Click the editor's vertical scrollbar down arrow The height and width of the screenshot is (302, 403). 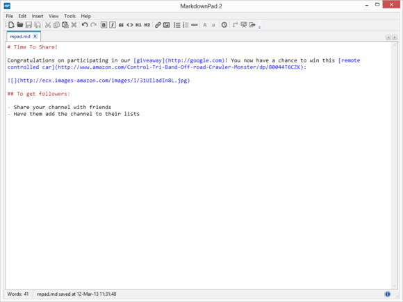(x=394, y=286)
